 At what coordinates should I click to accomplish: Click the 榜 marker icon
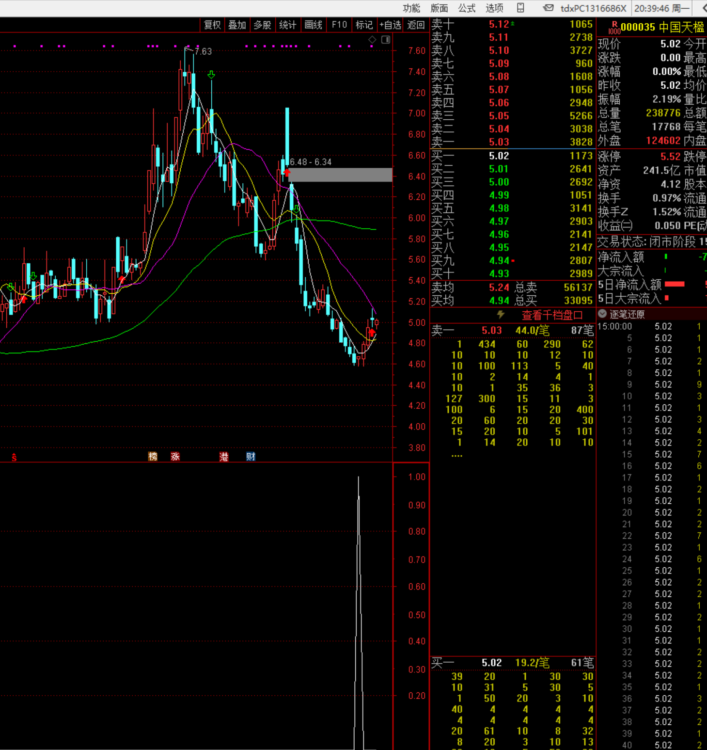pos(153,456)
